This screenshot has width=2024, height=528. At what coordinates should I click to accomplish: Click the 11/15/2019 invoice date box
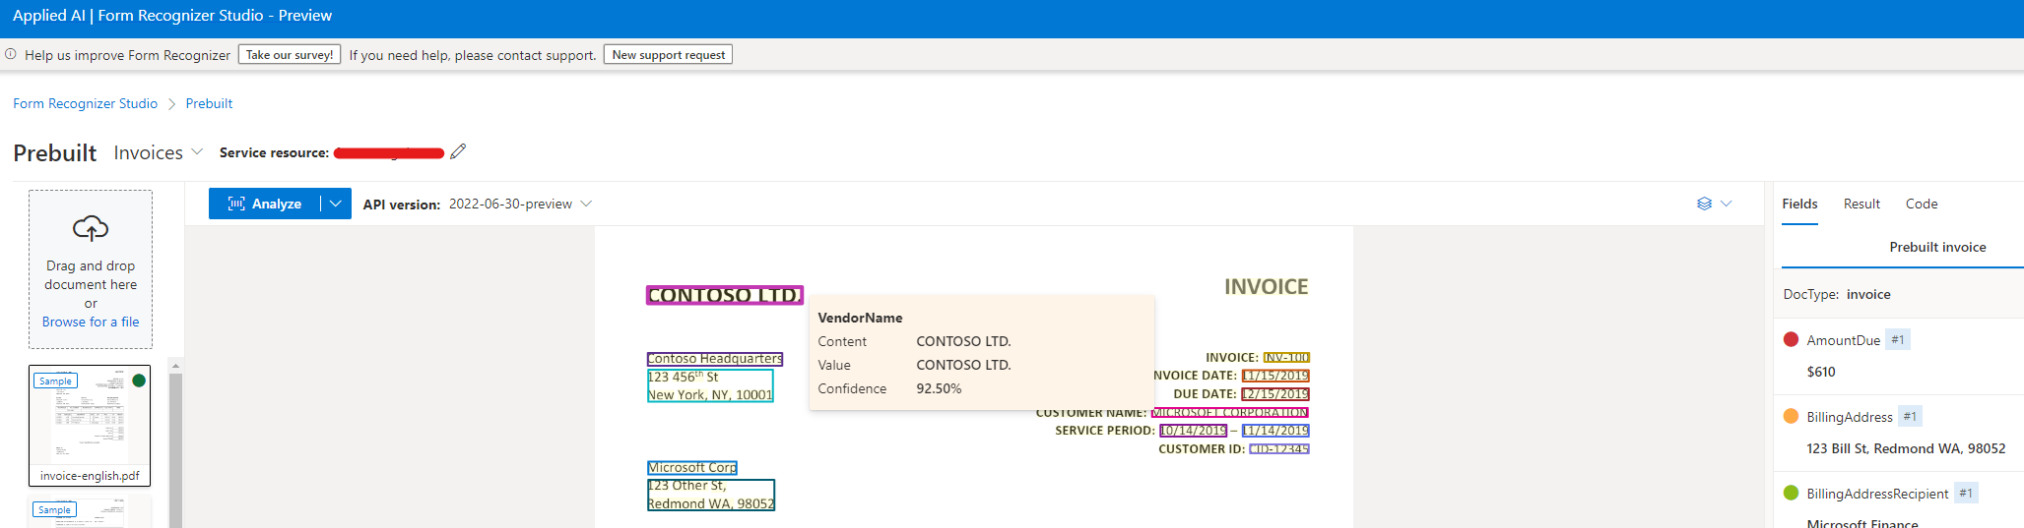pyautogui.click(x=1275, y=376)
